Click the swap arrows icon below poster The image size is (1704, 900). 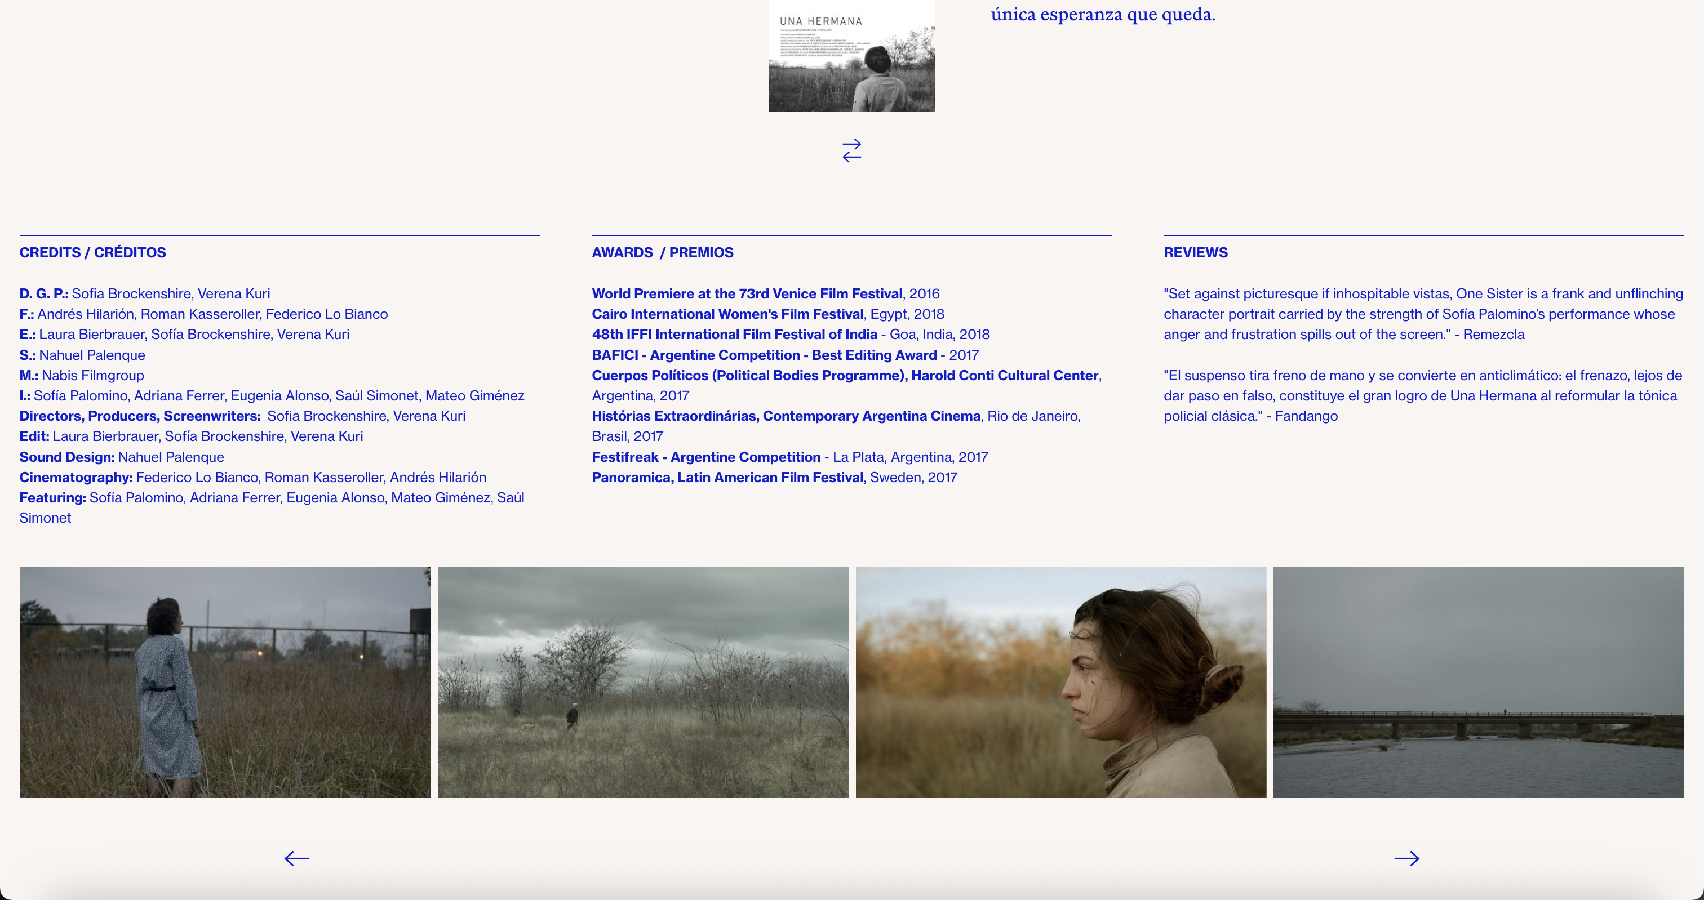tap(851, 151)
